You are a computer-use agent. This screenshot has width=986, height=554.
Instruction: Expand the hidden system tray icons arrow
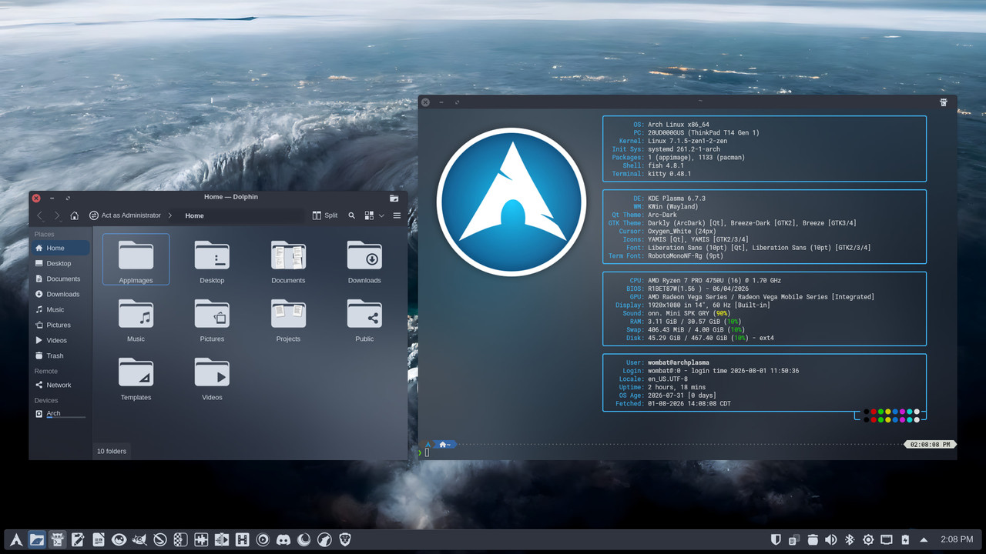click(924, 540)
